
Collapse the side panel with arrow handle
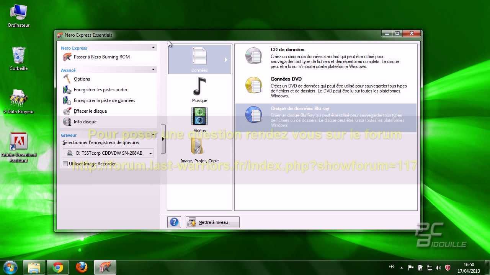click(x=163, y=139)
